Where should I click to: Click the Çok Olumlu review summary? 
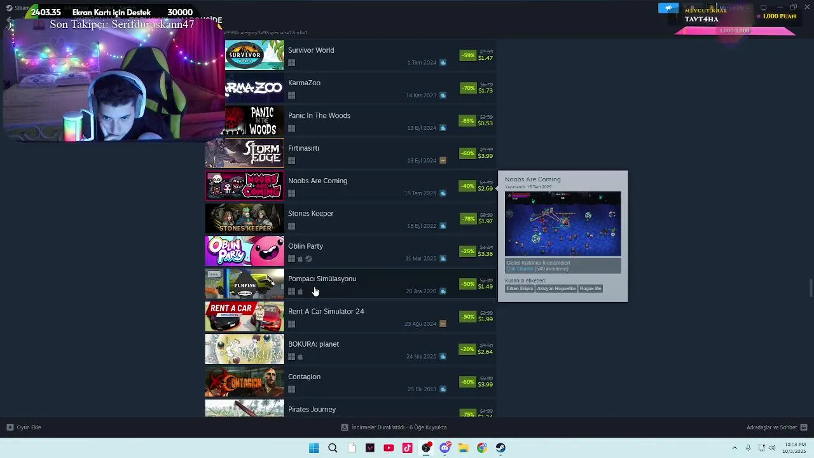click(520, 269)
